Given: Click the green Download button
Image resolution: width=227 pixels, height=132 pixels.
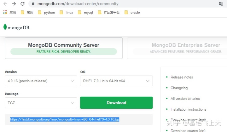Looking at the screenshot, I should [116, 103].
